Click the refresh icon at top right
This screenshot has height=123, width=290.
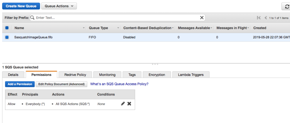(287, 6)
